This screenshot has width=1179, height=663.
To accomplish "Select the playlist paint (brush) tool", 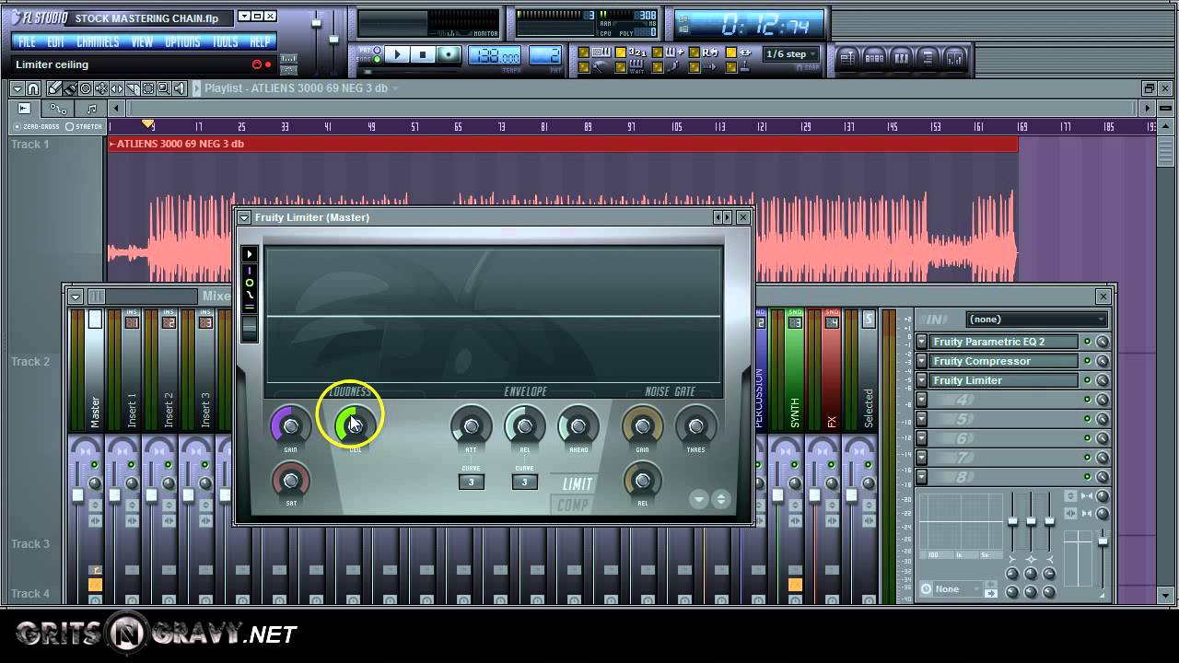I will (70, 88).
